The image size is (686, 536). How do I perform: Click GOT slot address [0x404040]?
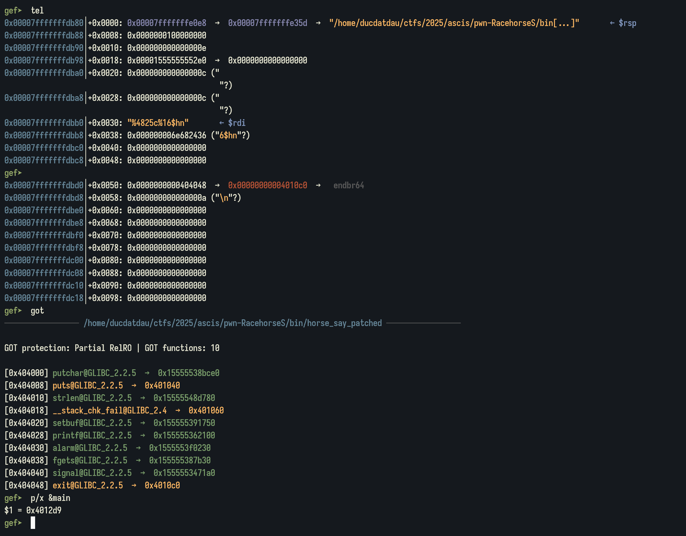point(26,473)
